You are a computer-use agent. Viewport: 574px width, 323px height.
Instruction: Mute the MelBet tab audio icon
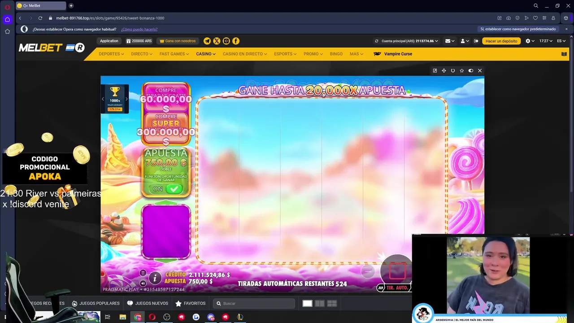25,6
